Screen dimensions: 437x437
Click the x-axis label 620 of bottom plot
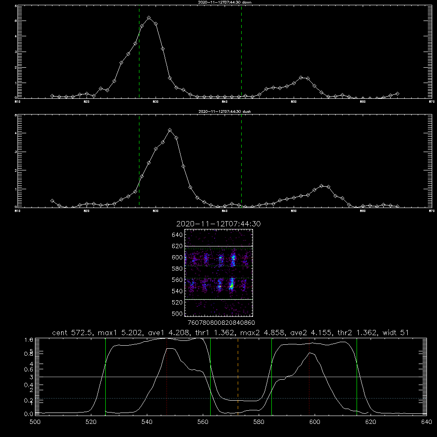[x=371, y=422]
